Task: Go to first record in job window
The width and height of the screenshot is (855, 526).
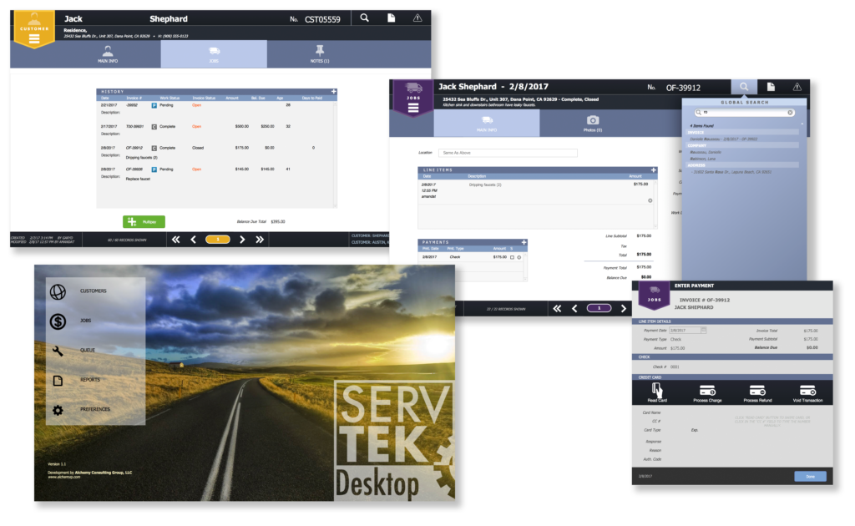Action: click(x=557, y=309)
